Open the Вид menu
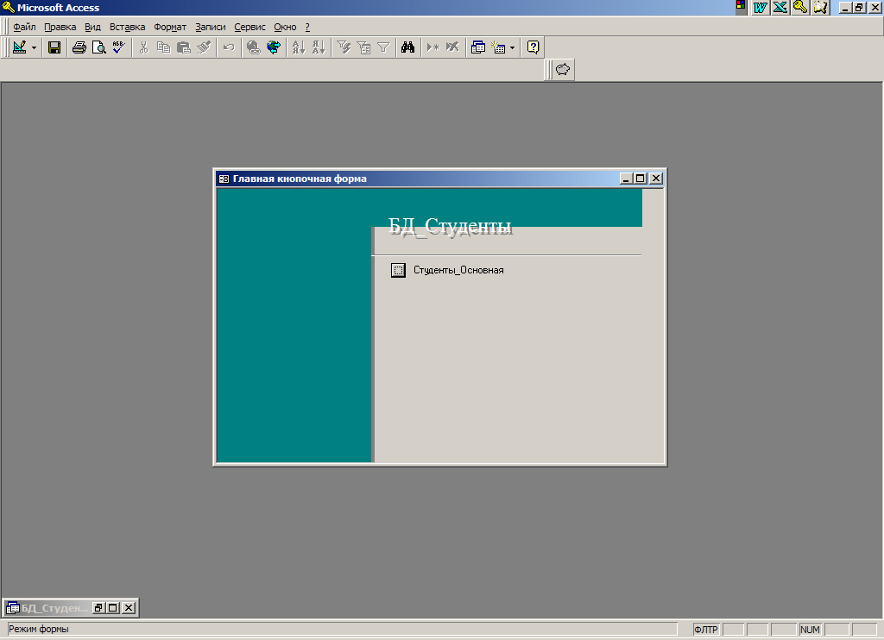 (x=92, y=27)
